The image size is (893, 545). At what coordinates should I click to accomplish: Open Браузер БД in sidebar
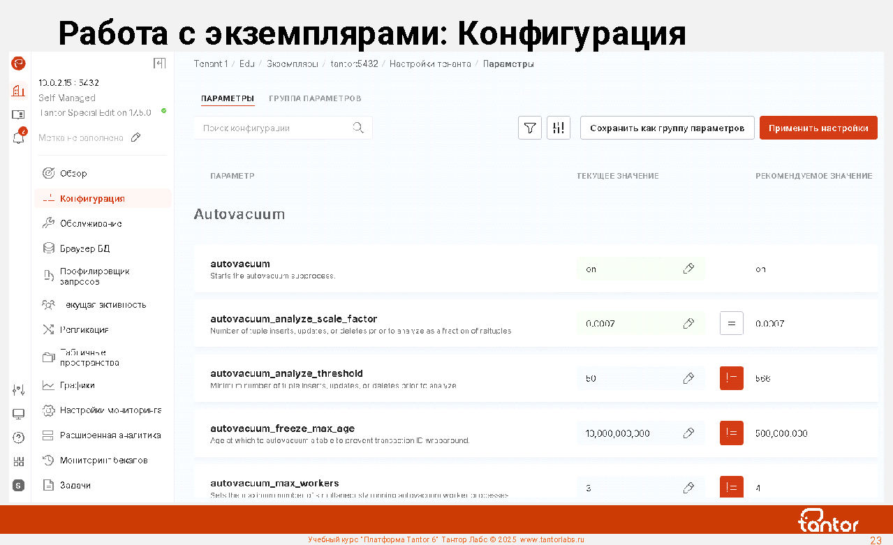[84, 248]
